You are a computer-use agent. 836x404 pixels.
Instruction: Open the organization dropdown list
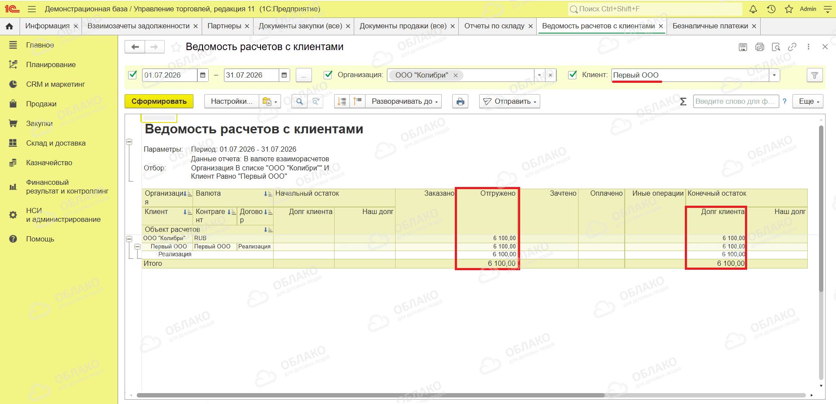pos(539,75)
